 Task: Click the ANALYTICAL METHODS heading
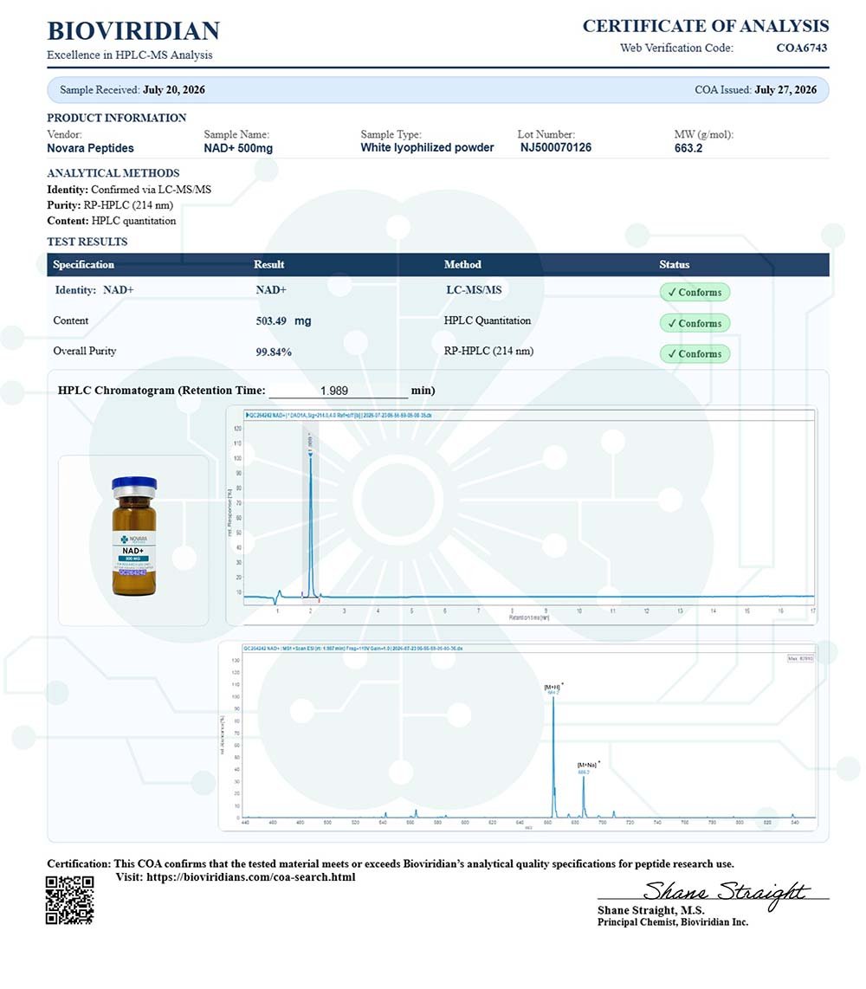click(x=113, y=173)
